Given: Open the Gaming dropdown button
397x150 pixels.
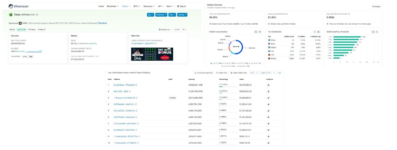Looking at the screenshot, I should 182,15.
